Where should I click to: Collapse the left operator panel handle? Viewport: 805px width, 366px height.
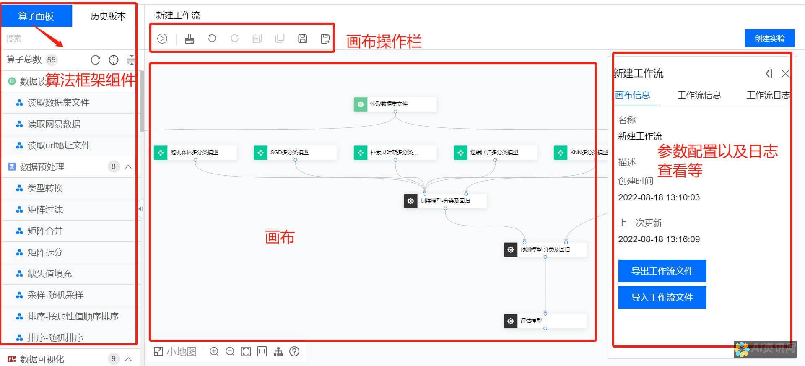pyautogui.click(x=140, y=209)
